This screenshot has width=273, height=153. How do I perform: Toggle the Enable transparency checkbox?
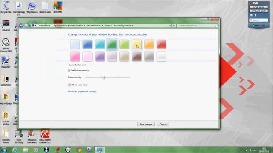tap(69, 71)
